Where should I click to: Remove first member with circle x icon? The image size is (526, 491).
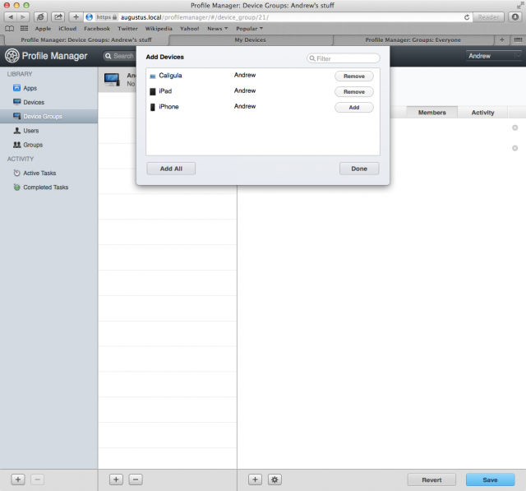pos(514,127)
